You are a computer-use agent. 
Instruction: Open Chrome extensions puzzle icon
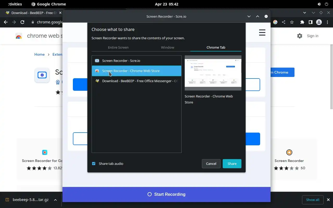coord(302,22)
